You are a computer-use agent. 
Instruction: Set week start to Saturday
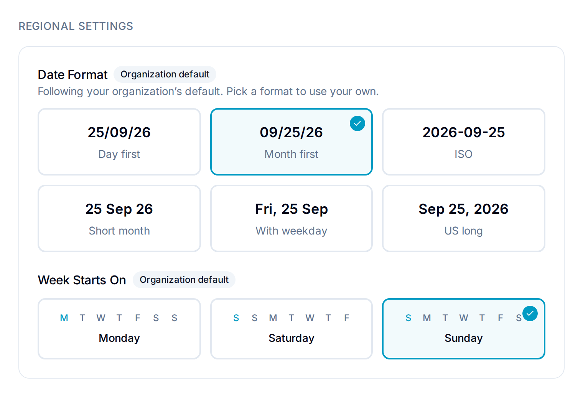291,329
